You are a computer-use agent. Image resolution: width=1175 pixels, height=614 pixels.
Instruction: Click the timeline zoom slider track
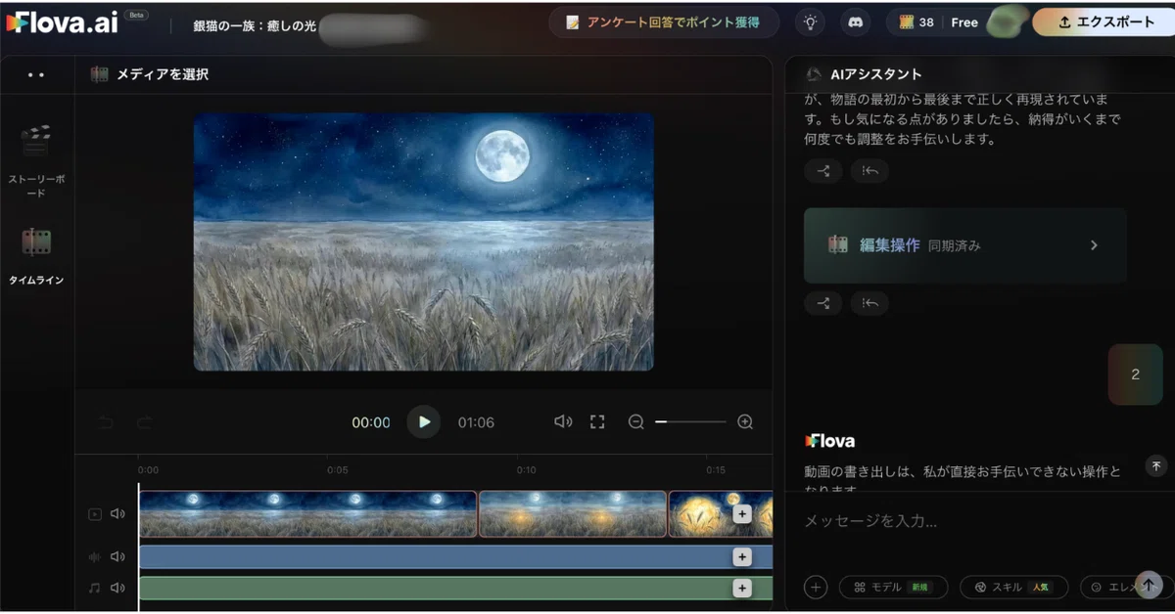coord(690,422)
